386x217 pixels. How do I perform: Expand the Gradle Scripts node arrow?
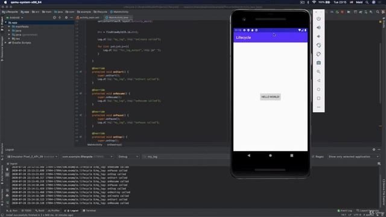point(5,43)
